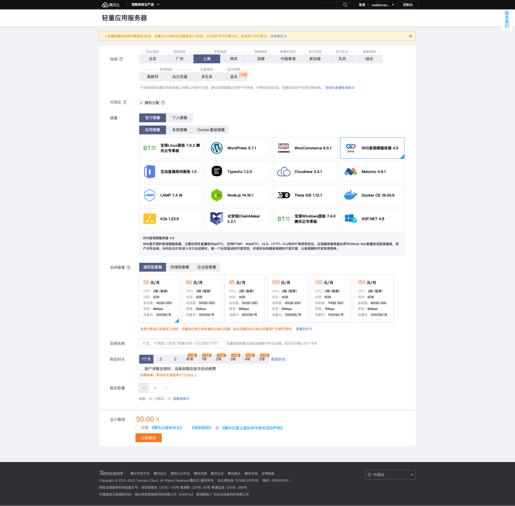
Task: Select the 85 yuan per month plan
Action: 245,299
